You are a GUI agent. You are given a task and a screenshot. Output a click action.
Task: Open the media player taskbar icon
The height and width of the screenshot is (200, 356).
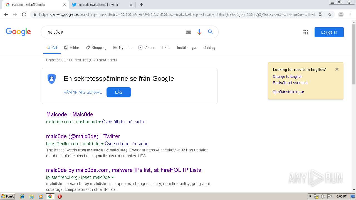(41, 196)
